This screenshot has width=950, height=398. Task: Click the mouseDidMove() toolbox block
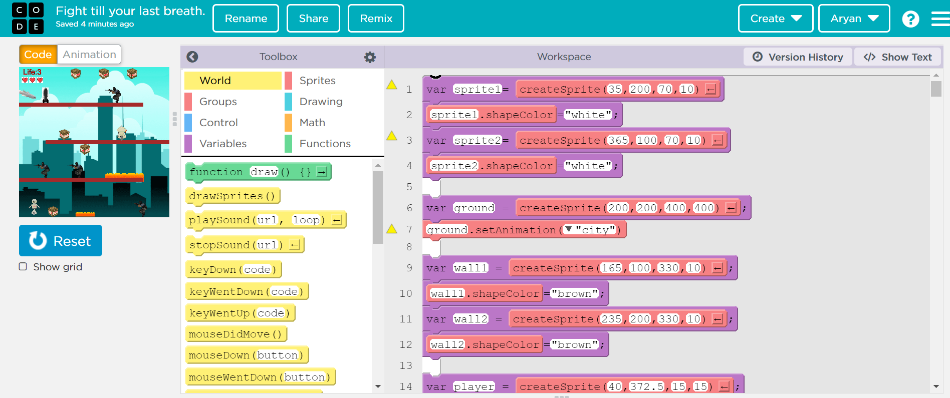click(236, 334)
